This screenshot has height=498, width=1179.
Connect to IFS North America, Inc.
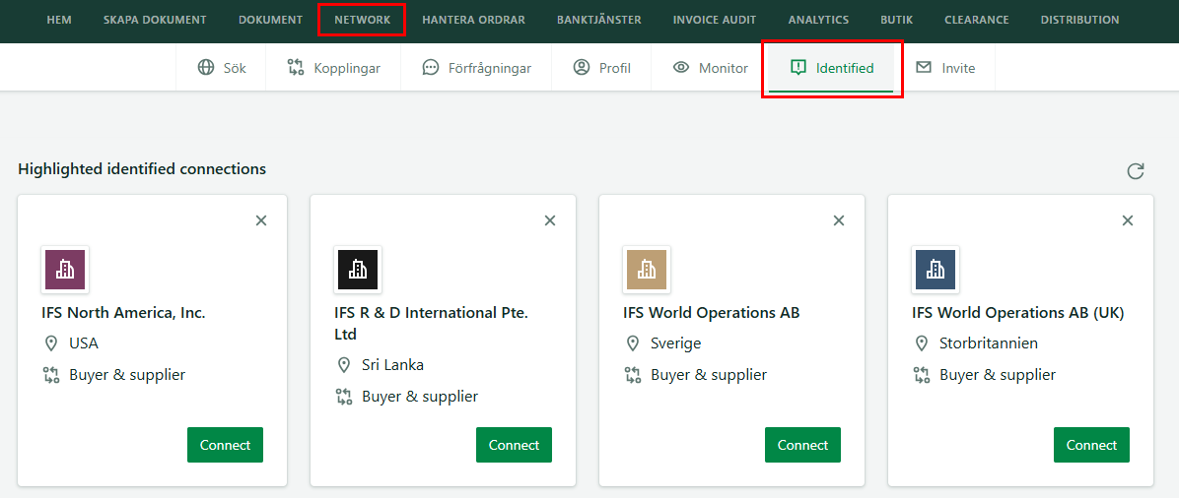[x=225, y=445]
